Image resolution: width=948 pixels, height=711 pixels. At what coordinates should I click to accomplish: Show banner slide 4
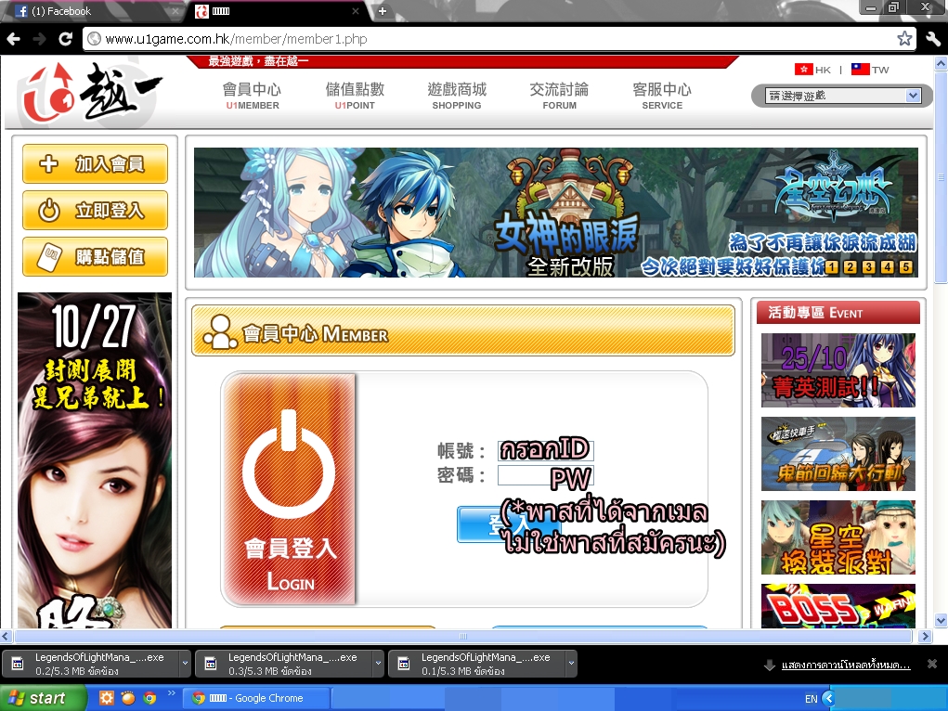[x=888, y=266]
